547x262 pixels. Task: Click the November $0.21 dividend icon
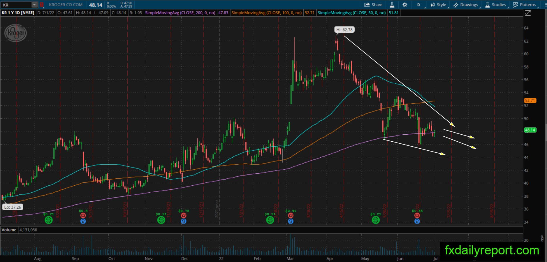coord(161,220)
